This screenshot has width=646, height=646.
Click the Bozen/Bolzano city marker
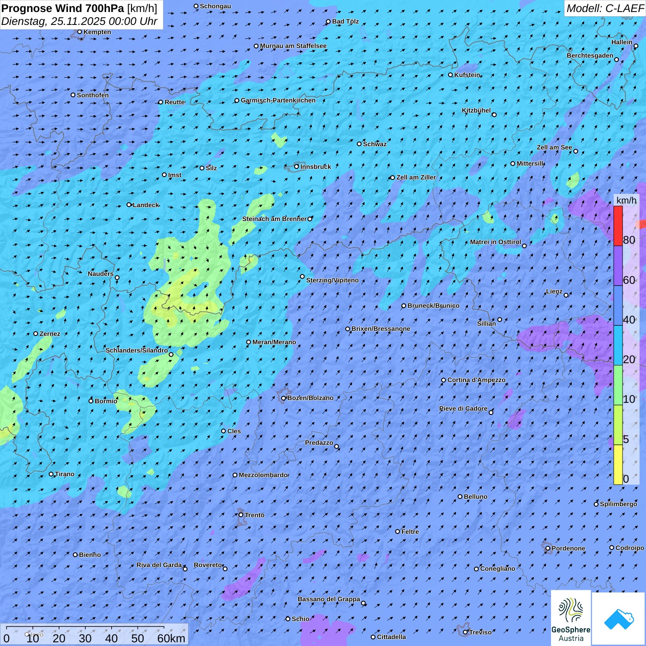[x=284, y=398]
